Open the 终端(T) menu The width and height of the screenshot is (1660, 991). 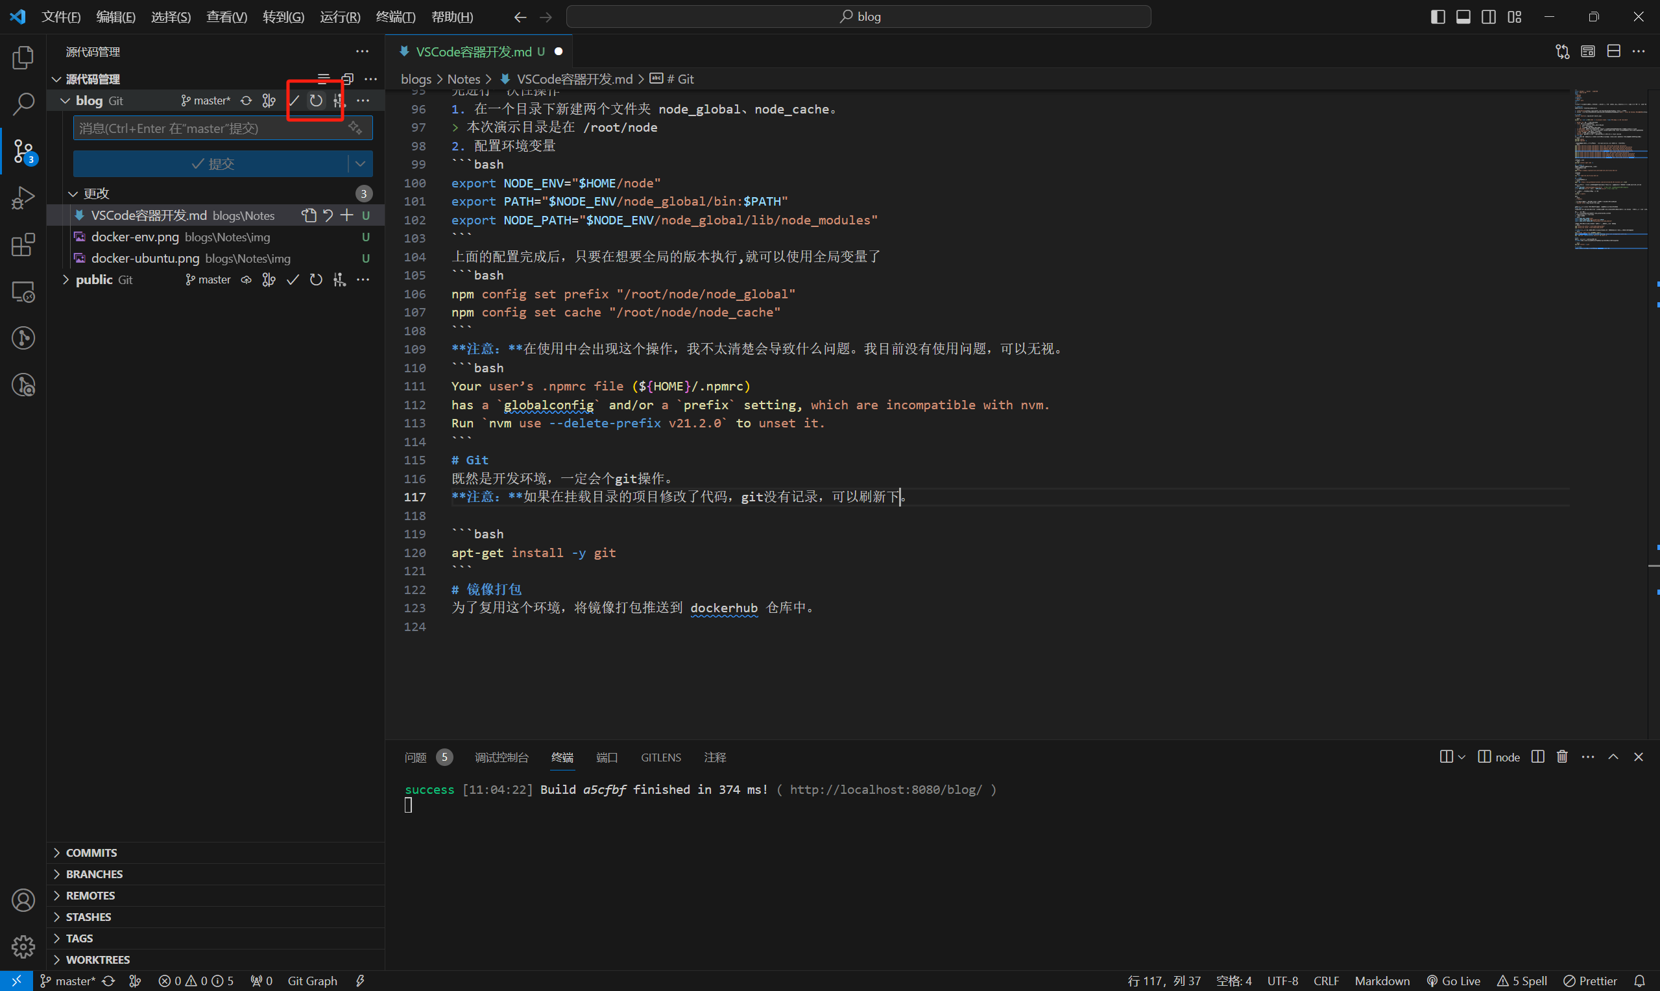click(395, 17)
